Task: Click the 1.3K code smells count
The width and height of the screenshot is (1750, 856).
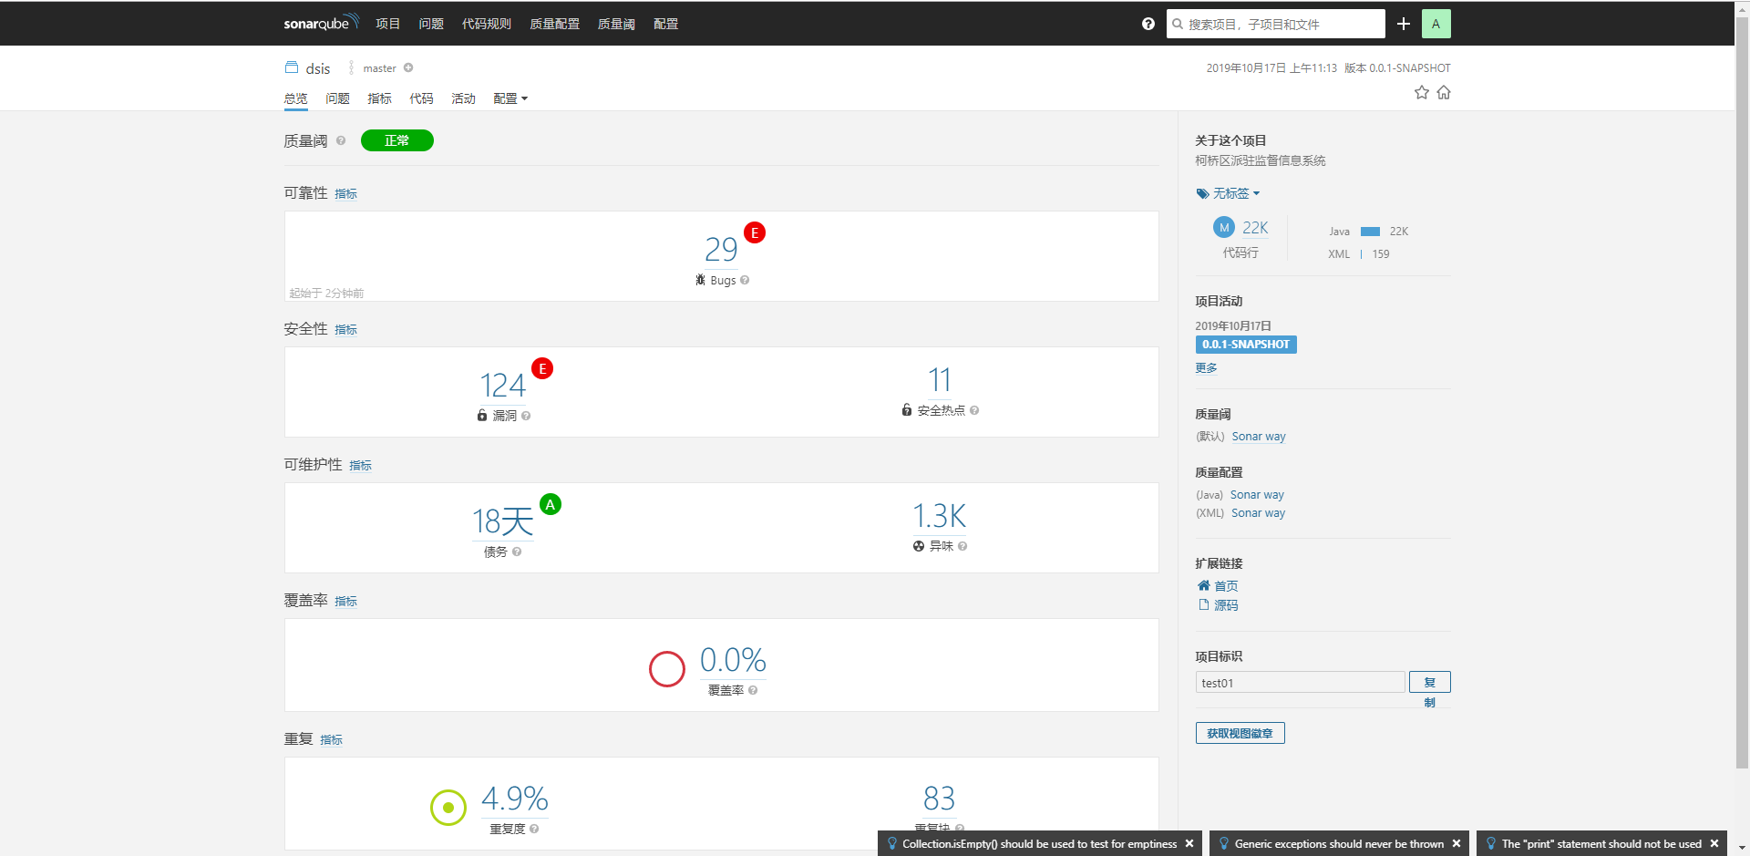Action: (940, 516)
